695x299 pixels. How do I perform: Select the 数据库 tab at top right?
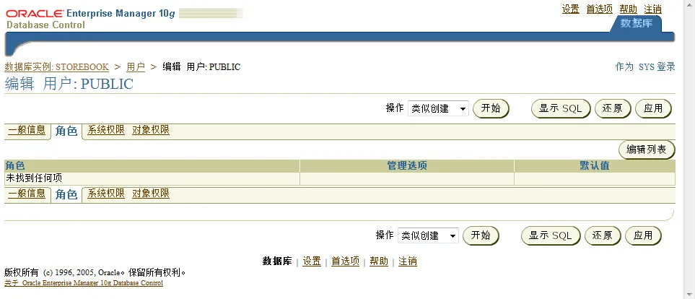[636, 23]
